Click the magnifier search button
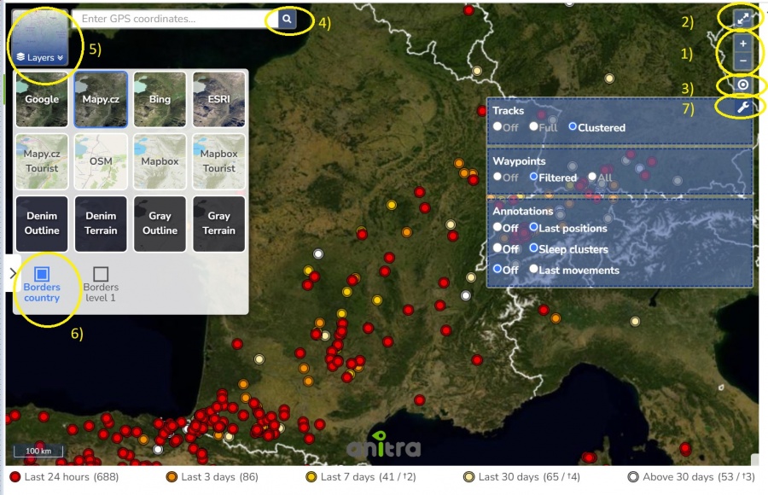 [288, 19]
